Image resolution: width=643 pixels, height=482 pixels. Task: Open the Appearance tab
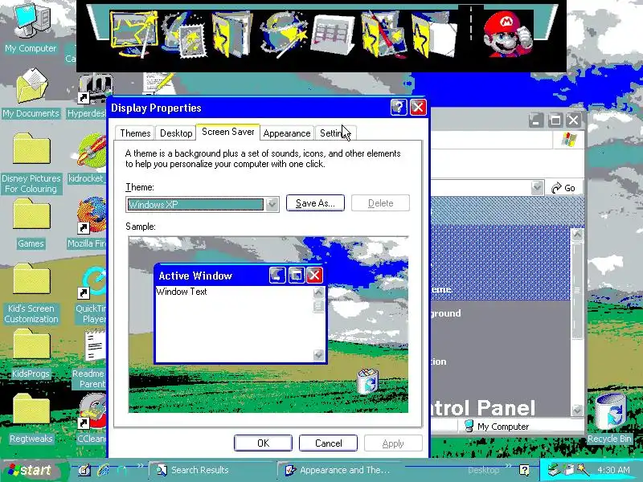287,133
